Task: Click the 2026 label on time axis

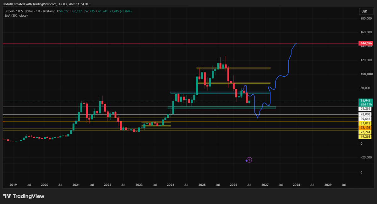Action: pyautogui.click(x=233, y=185)
